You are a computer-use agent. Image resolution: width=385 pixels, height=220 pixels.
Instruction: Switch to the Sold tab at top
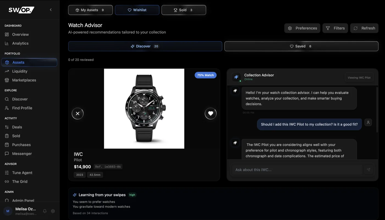[184, 10]
